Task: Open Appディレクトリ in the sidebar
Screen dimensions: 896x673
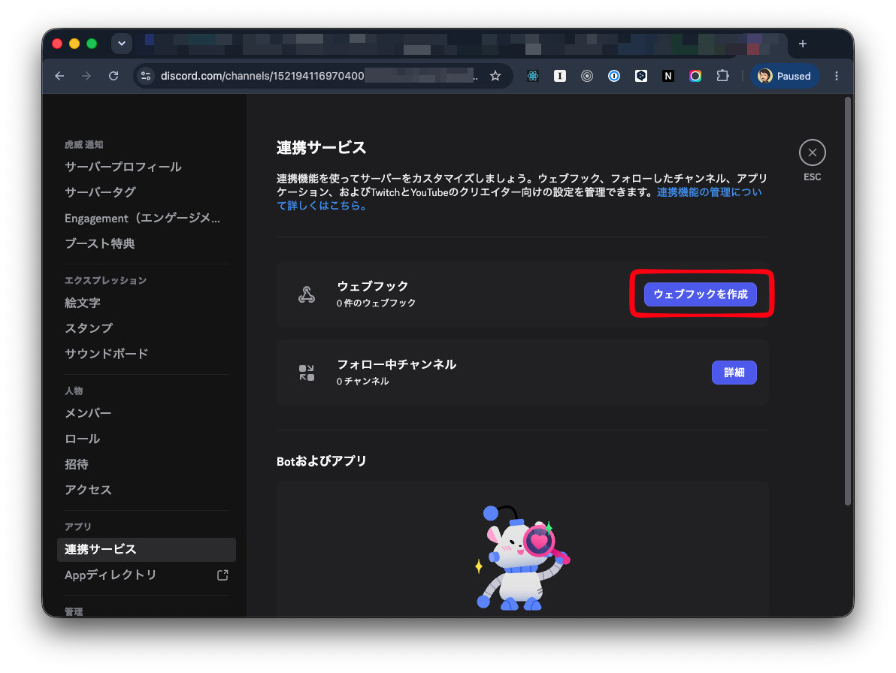Action: point(110,575)
